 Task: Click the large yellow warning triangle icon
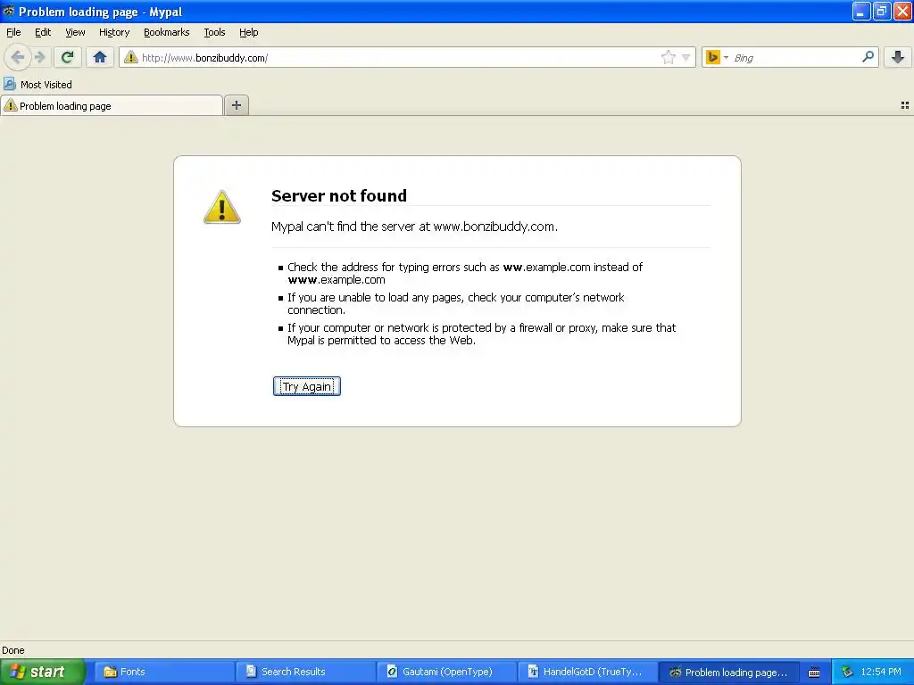pyautogui.click(x=222, y=207)
